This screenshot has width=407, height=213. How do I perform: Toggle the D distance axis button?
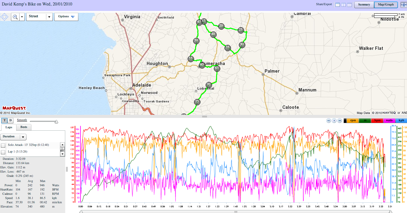tap(10, 121)
